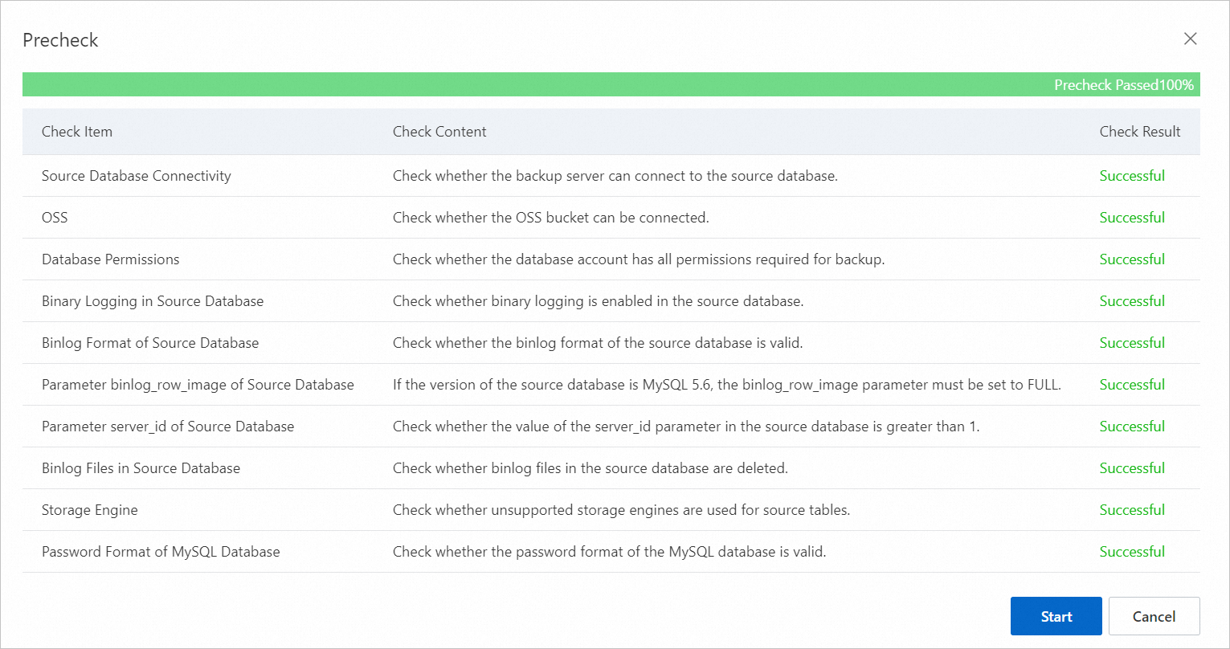1230x649 pixels.
Task: Click Parameter server_id of Source Database
Action: (168, 427)
